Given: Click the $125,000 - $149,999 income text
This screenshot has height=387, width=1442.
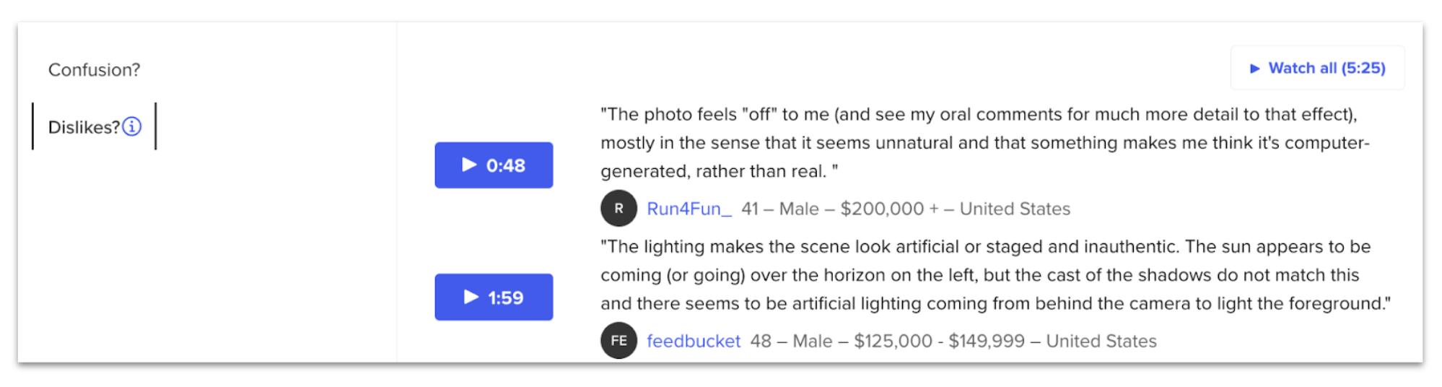Looking at the screenshot, I should pyautogui.click(x=939, y=341).
